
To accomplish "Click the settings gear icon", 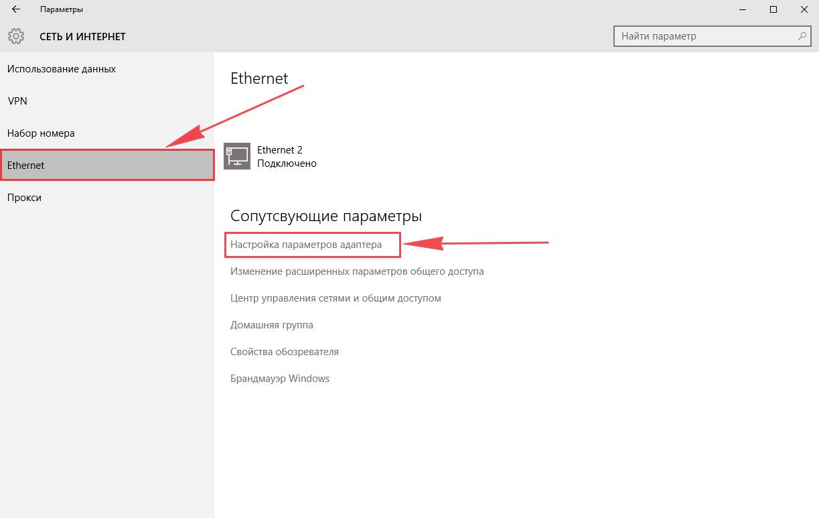I will [x=16, y=36].
